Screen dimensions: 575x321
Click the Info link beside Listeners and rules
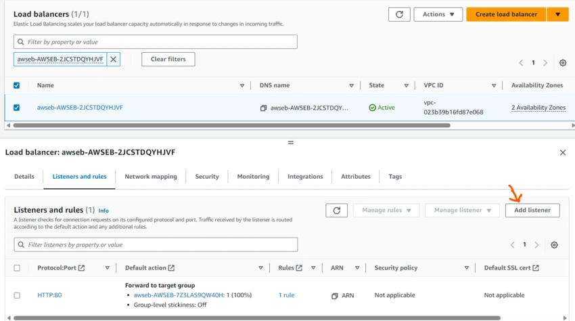tap(103, 211)
